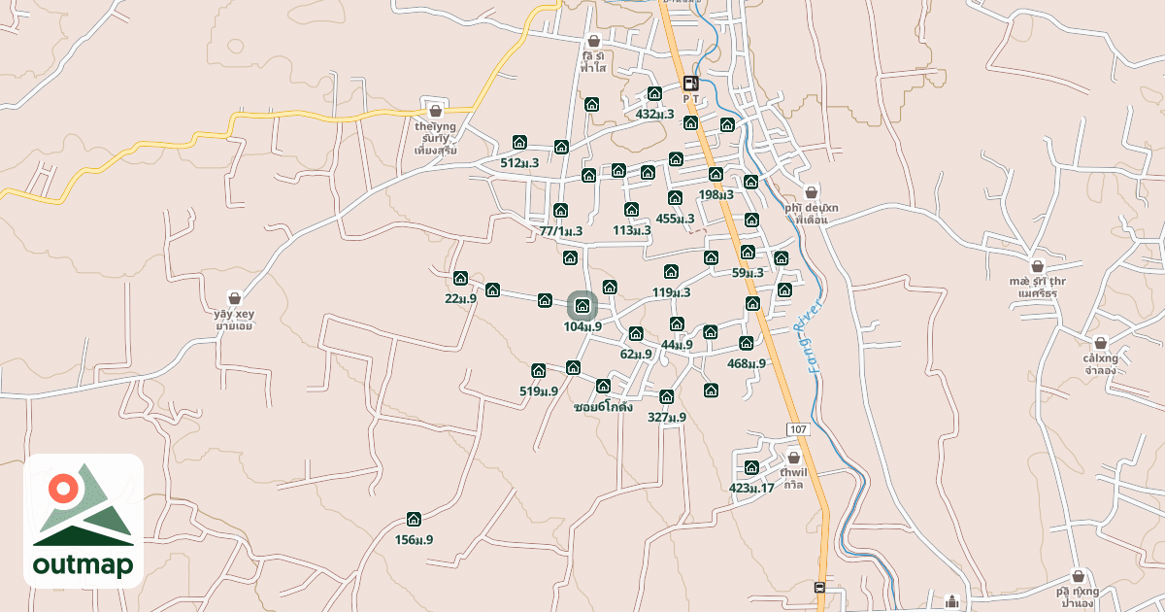Click the PT fuel station icon
Image resolution: width=1165 pixels, height=612 pixels.
pos(690,83)
